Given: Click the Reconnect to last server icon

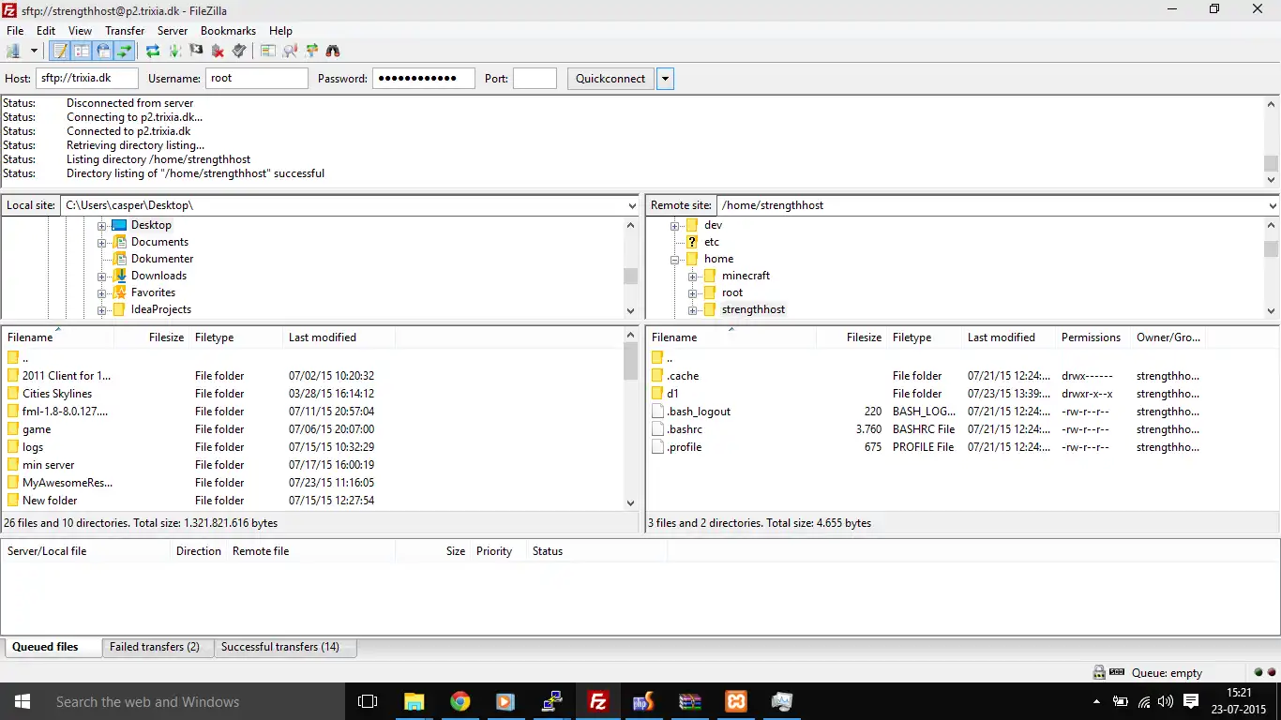Looking at the screenshot, I should (x=239, y=51).
